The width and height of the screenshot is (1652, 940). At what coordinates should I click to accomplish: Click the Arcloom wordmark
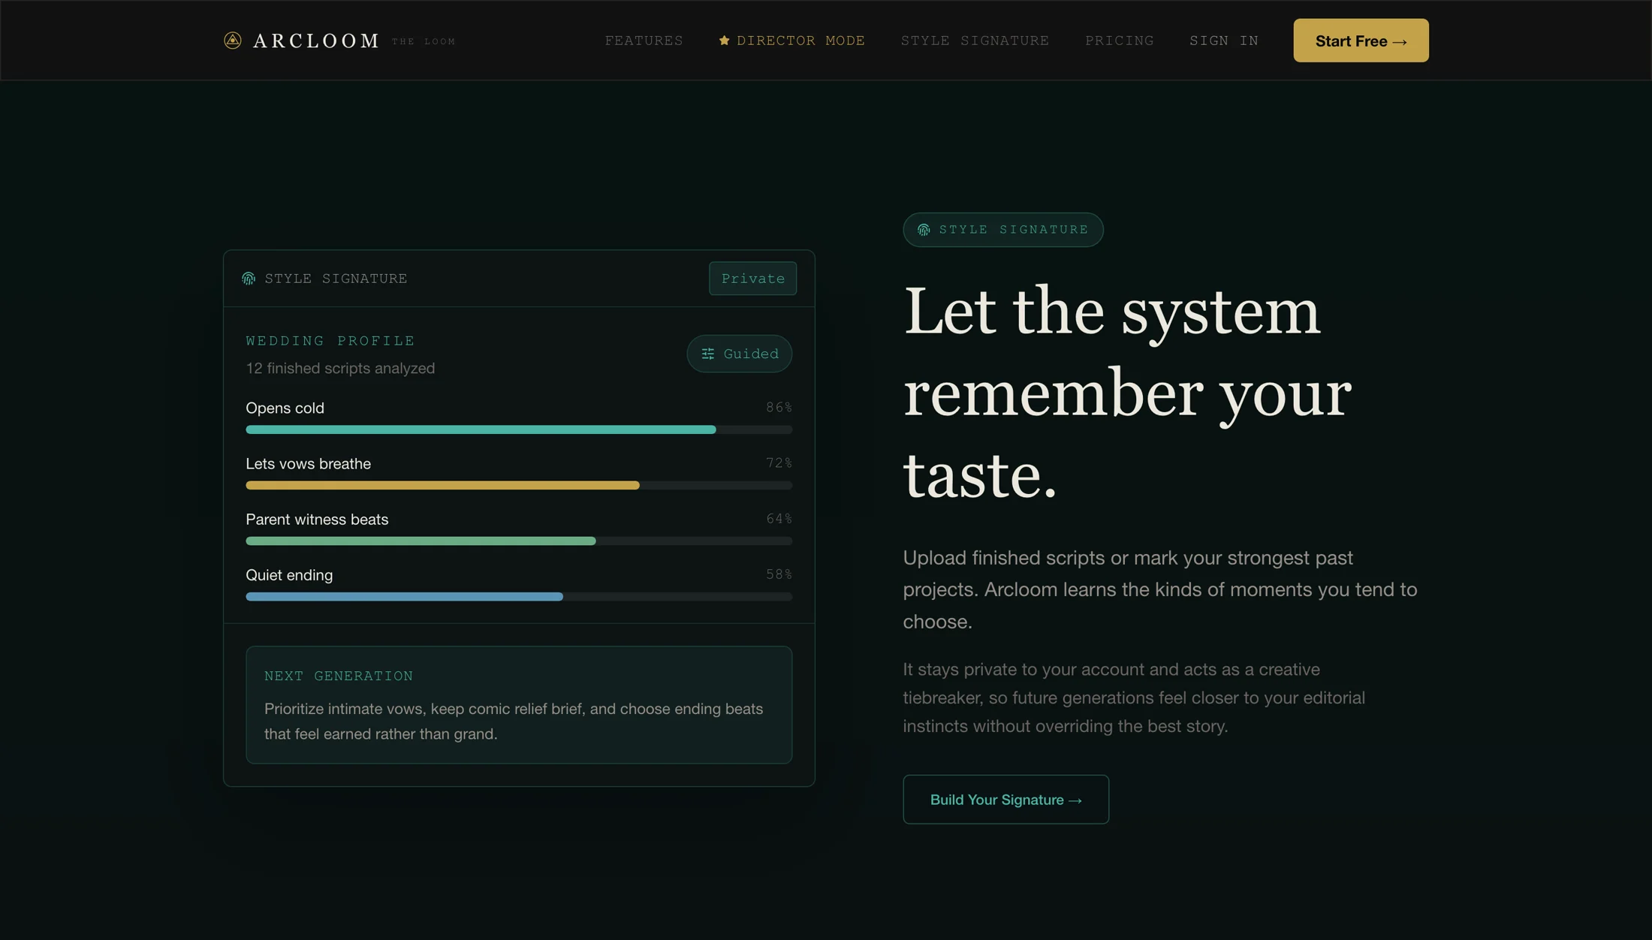(x=316, y=41)
